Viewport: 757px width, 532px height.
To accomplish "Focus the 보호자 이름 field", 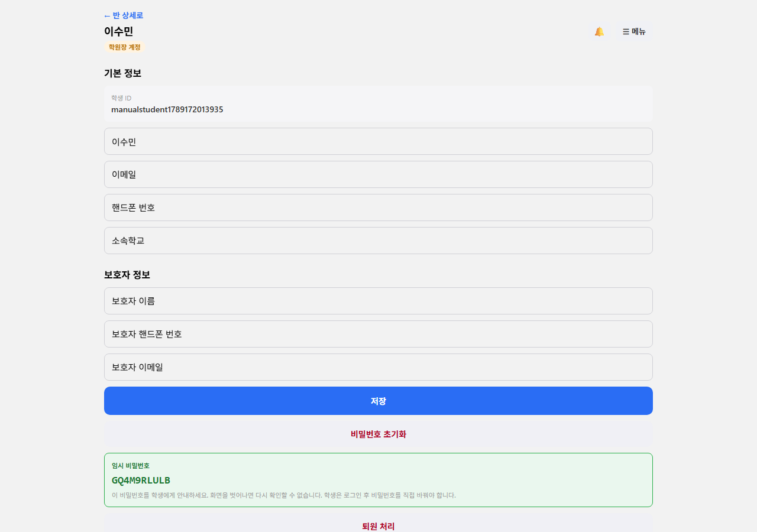I will coord(378,301).
